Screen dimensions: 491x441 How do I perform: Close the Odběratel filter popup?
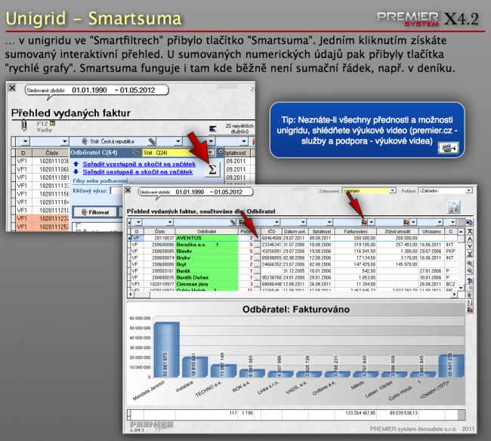pos(221,152)
